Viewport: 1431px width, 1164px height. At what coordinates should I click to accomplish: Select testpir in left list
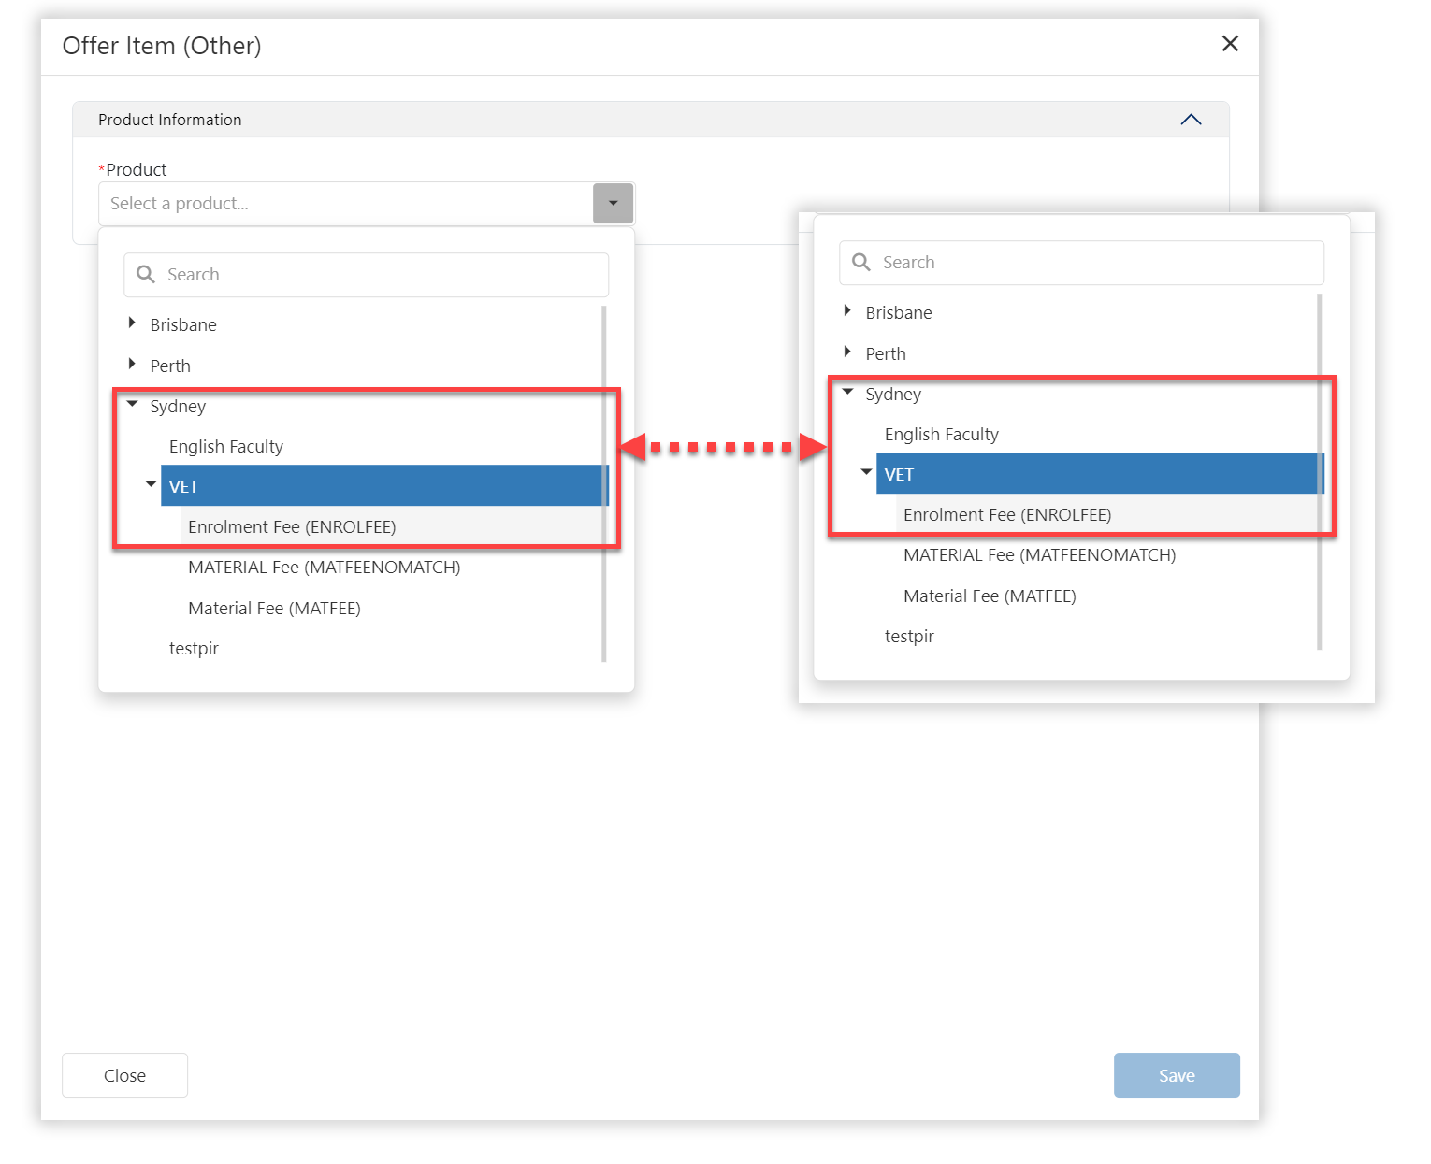click(194, 649)
